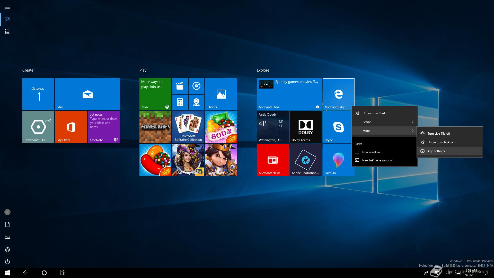Open the Royal Revolt 2 tile

point(221,160)
